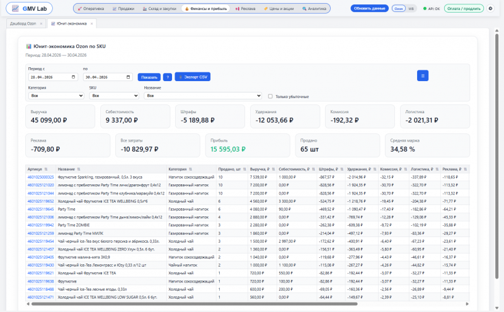Viewport: 504px width, 312px height.
Task: Open SKU link 4601025119942
Action: (40, 225)
